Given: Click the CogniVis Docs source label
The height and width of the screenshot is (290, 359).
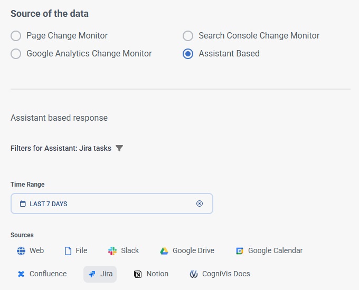Looking at the screenshot, I should click(226, 274).
